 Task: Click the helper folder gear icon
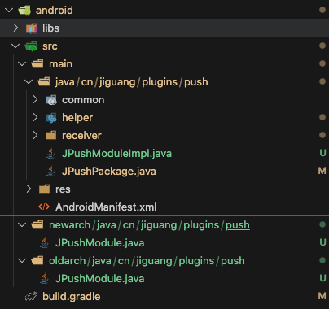[51, 118]
